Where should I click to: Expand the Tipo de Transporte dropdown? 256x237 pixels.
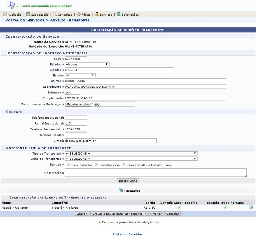click(x=131, y=153)
